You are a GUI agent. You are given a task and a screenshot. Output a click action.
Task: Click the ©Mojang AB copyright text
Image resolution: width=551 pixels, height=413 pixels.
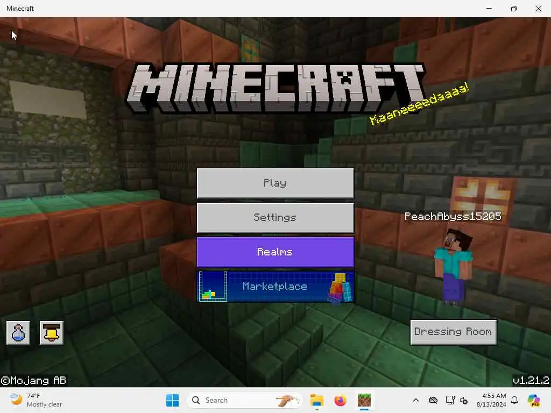click(x=33, y=380)
